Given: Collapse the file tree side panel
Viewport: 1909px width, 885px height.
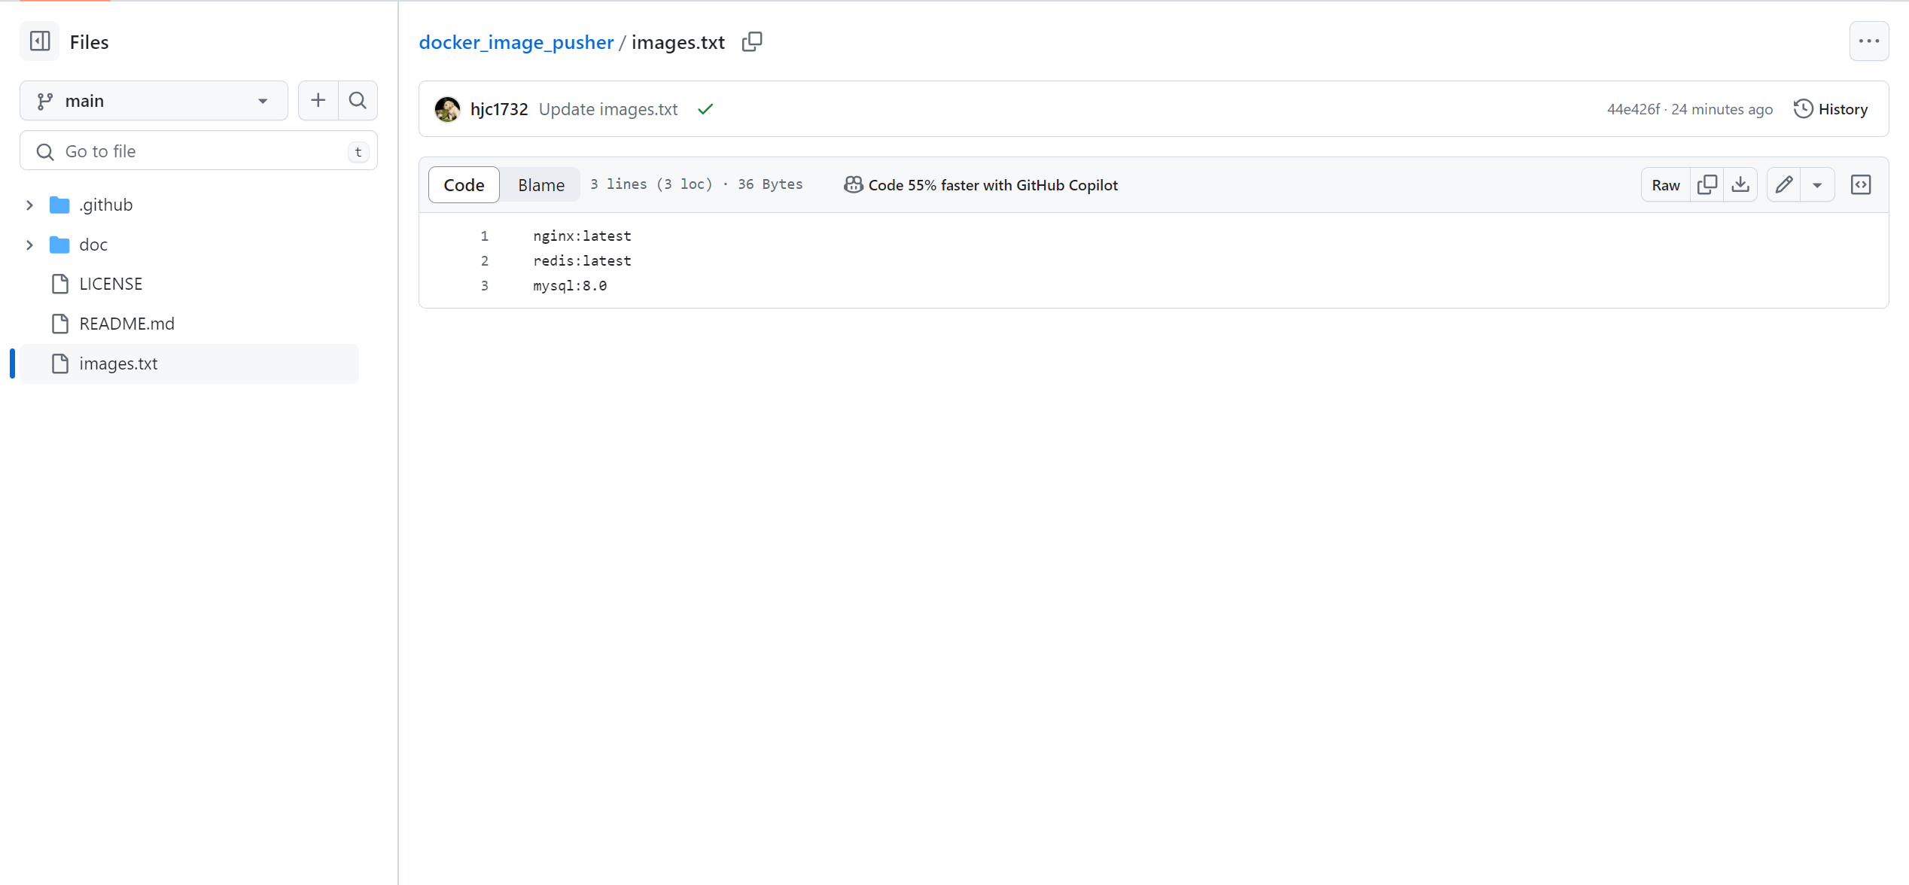Looking at the screenshot, I should [40, 41].
